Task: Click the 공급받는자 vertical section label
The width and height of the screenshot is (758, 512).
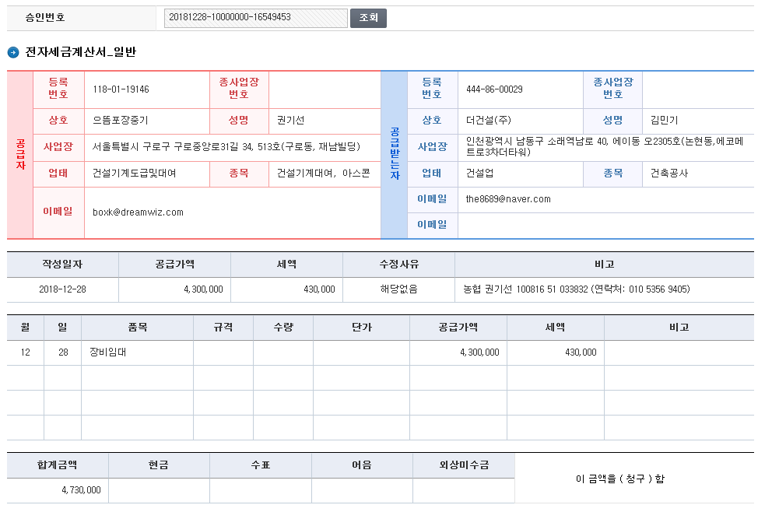Action: pyautogui.click(x=395, y=154)
